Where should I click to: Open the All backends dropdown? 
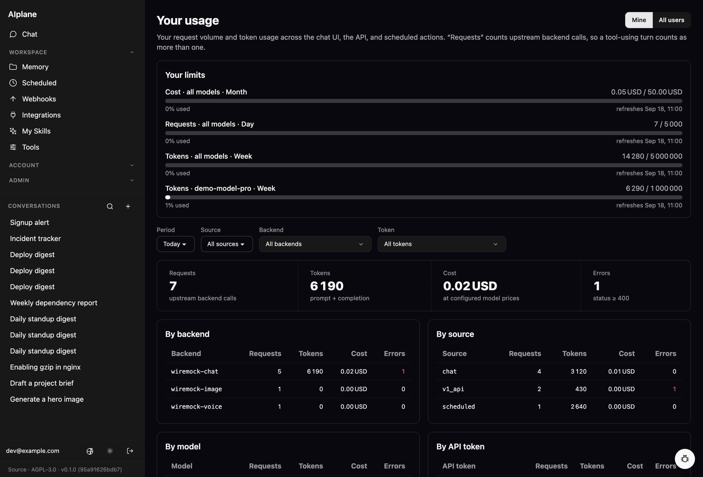point(315,244)
